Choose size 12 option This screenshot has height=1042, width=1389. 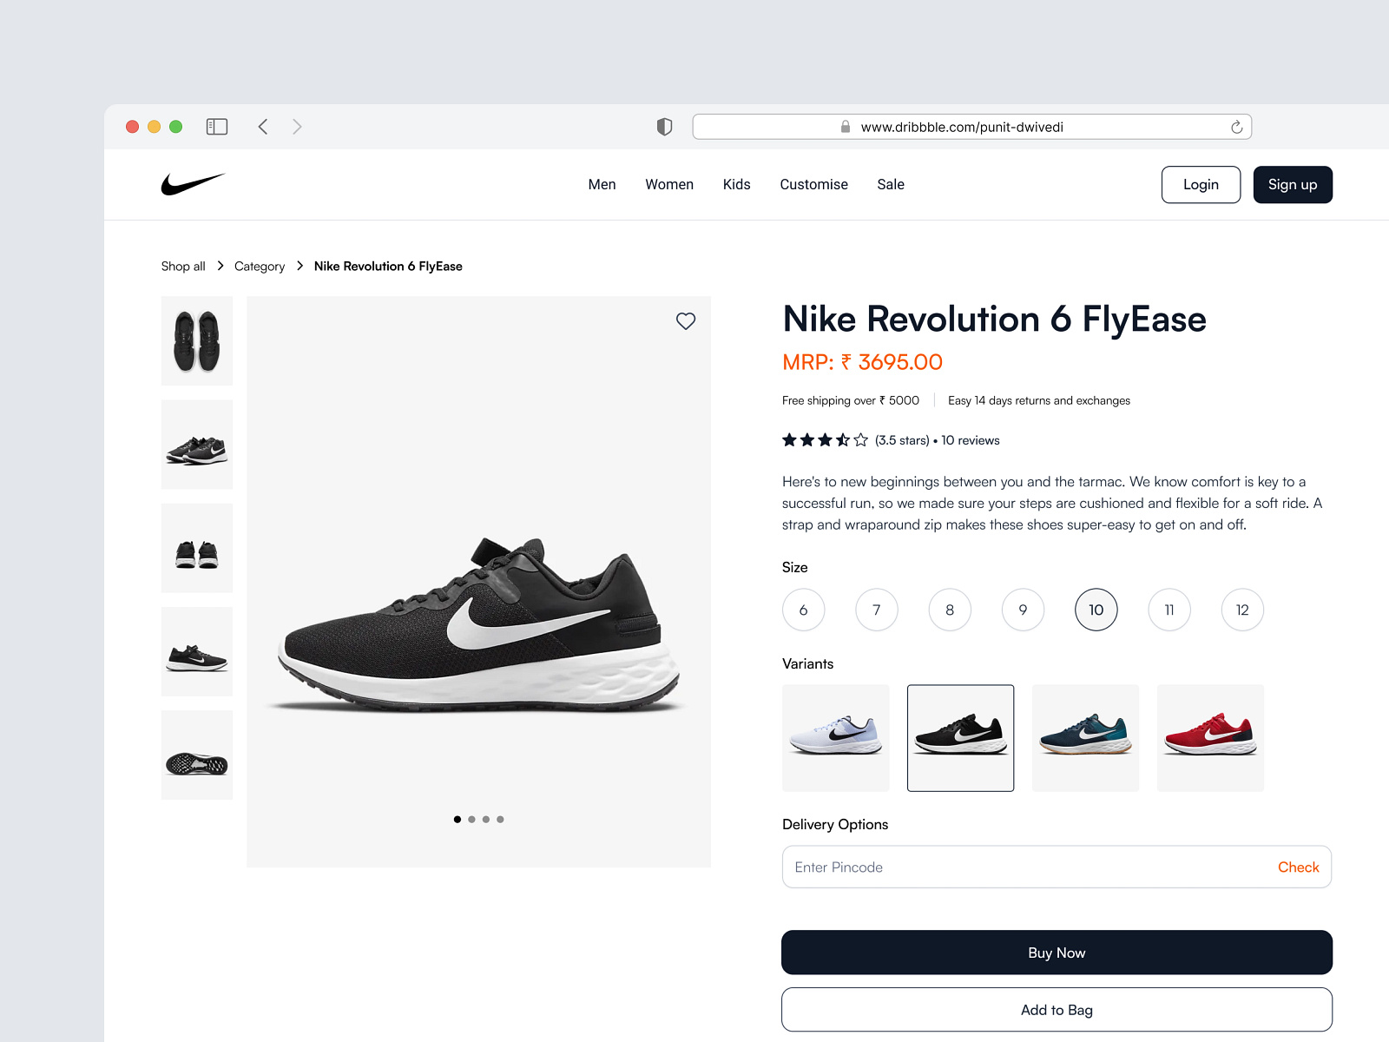click(1241, 610)
